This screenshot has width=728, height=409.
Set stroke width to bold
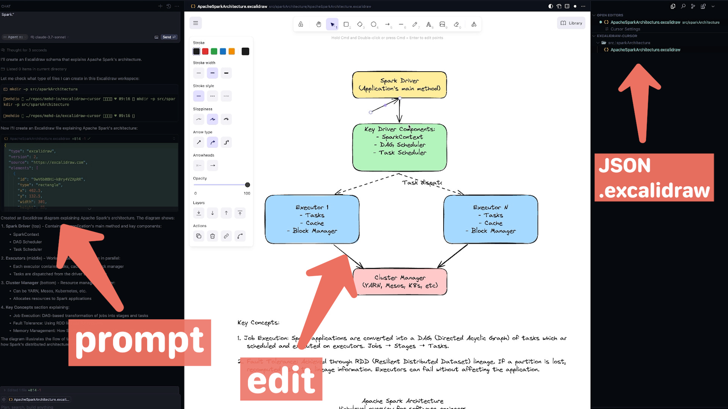coord(212,73)
